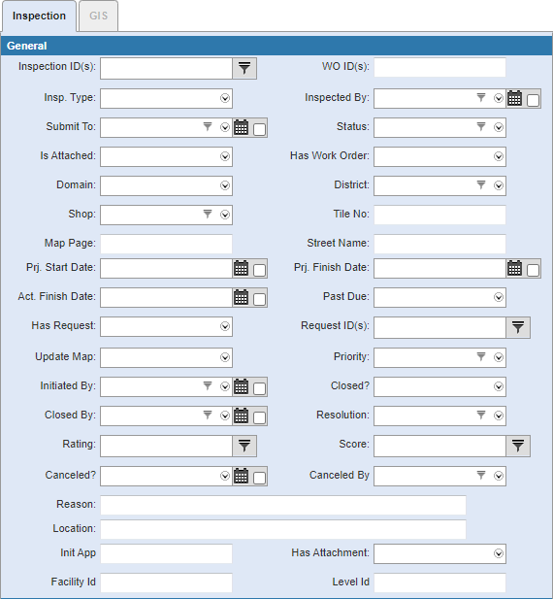Select the Inspection tab

(x=39, y=16)
